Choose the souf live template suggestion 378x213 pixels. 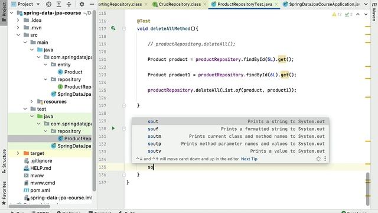tap(230, 129)
